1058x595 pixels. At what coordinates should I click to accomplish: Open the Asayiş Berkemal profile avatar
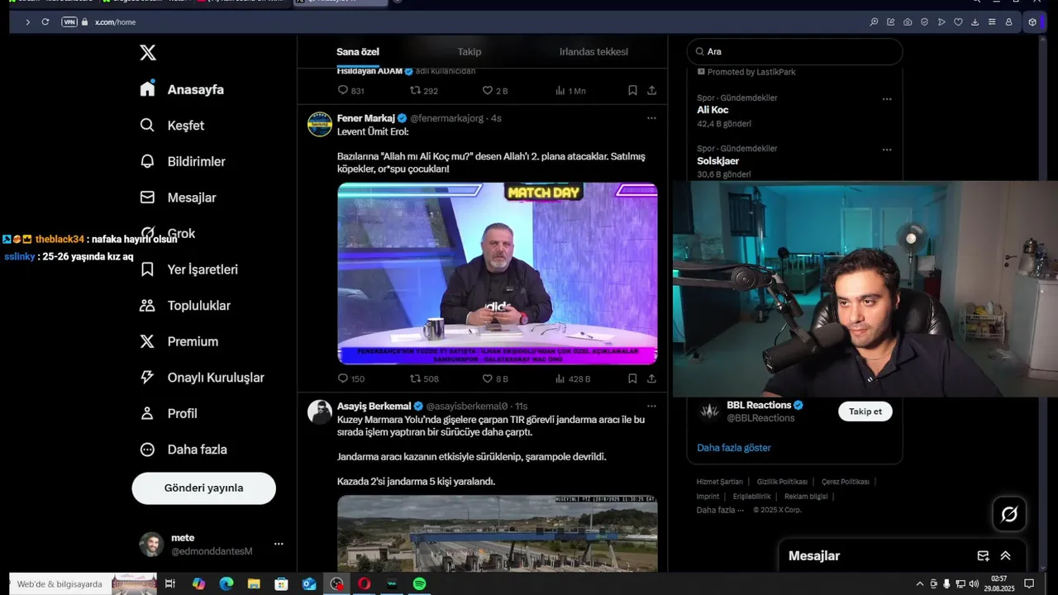click(x=320, y=412)
